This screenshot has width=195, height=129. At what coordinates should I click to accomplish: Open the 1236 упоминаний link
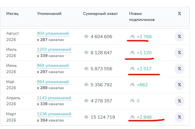click(x=54, y=114)
